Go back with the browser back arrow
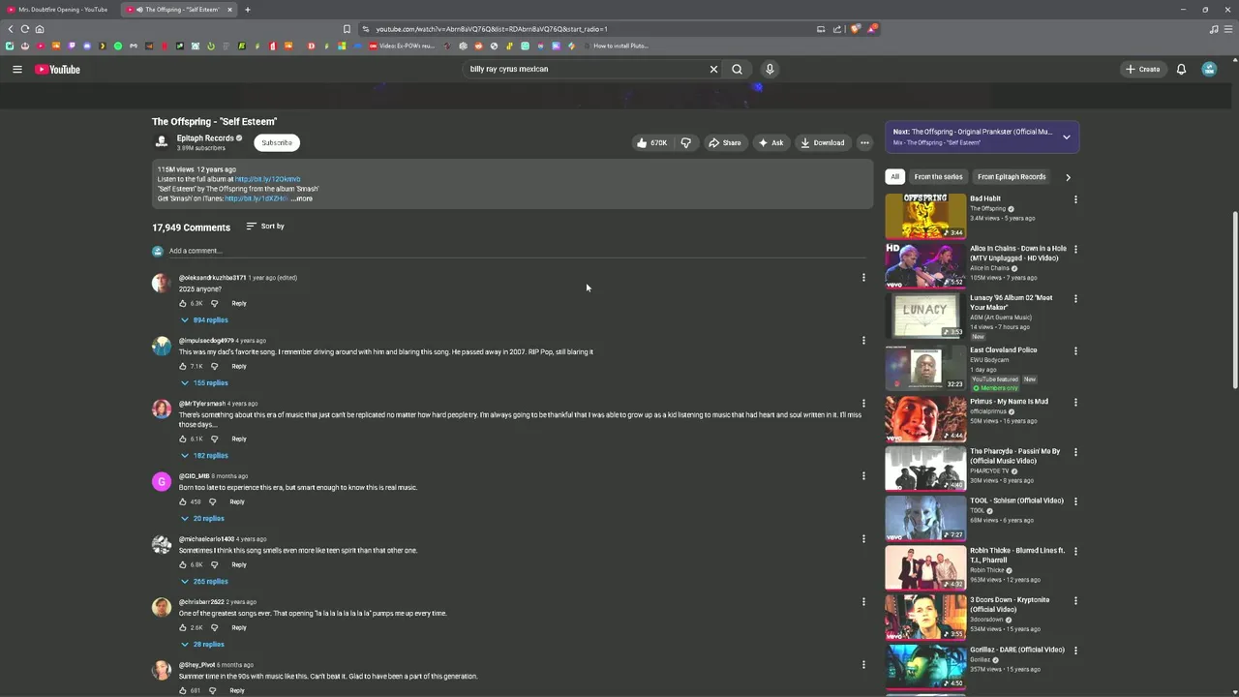 coord(10,29)
